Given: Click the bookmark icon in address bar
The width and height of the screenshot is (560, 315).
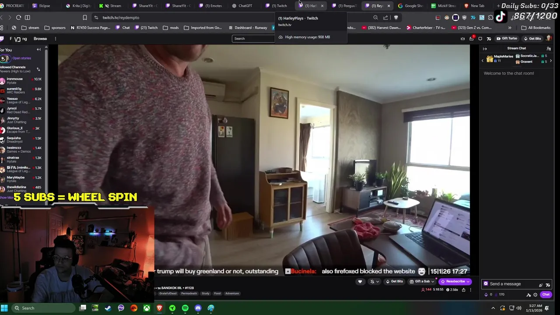Looking at the screenshot, I should [x=85, y=17].
